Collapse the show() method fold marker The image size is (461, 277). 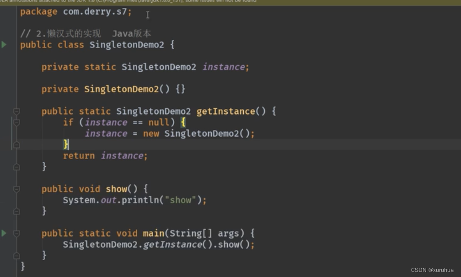(17, 189)
